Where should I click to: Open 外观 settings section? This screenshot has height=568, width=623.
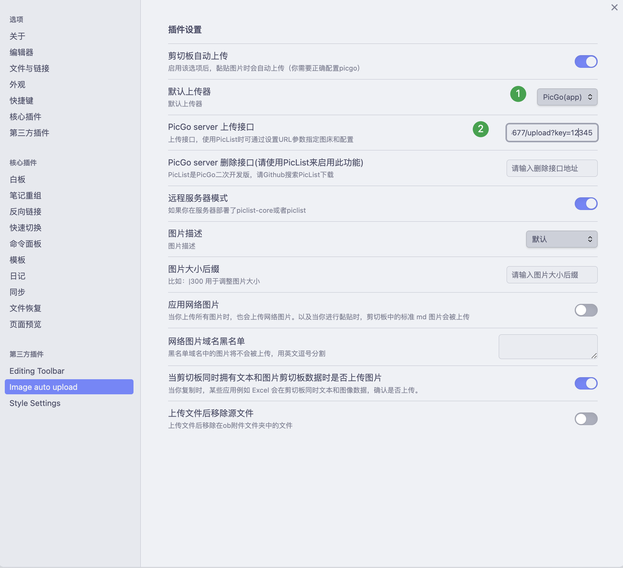point(17,84)
